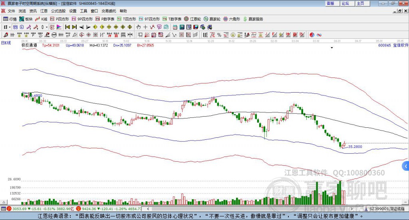The height and width of the screenshot is (220, 409).
Task: Open 赢家服务 dollar-sign service
Action: pos(253,19)
